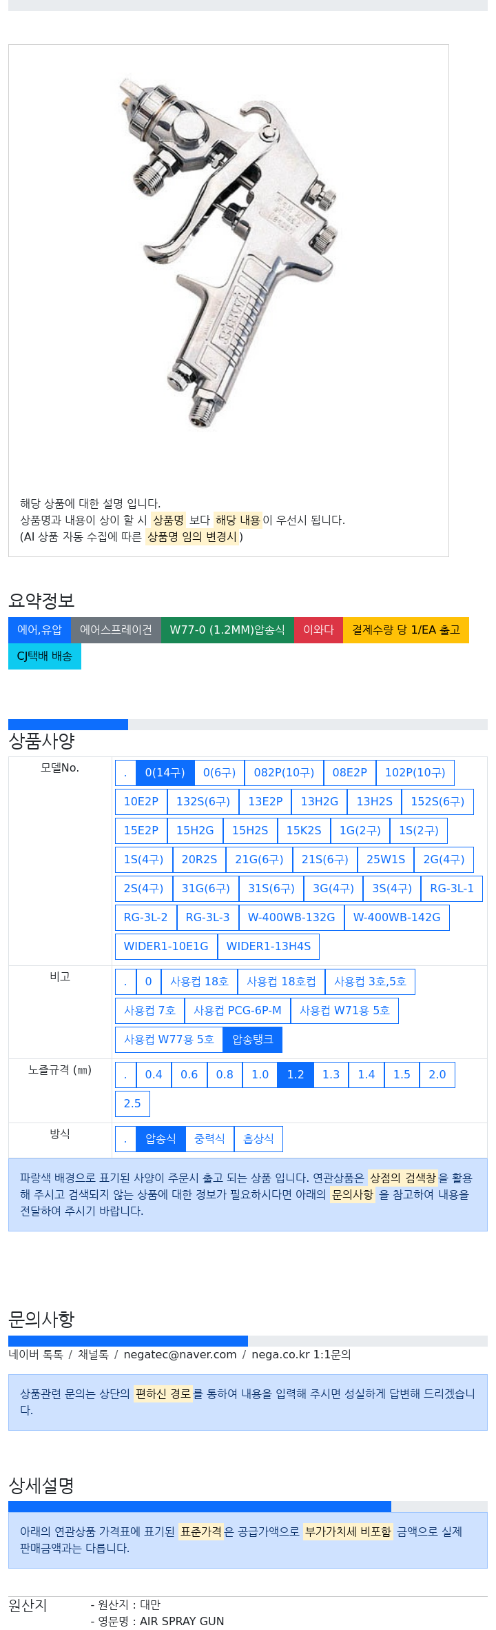Select model RG-3L-1
The width and height of the screenshot is (496, 1630).
click(452, 889)
